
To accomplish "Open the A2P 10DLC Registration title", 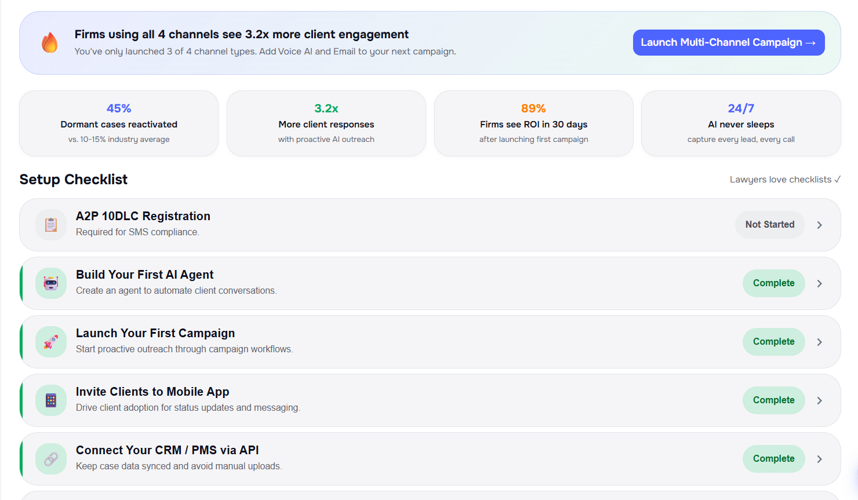I will (x=143, y=216).
